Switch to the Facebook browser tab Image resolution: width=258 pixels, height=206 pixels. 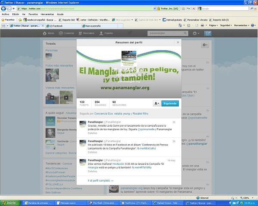(x=57, y=26)
